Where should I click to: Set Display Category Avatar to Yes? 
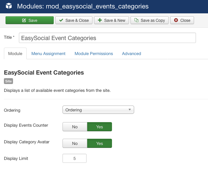pos(100,143)
